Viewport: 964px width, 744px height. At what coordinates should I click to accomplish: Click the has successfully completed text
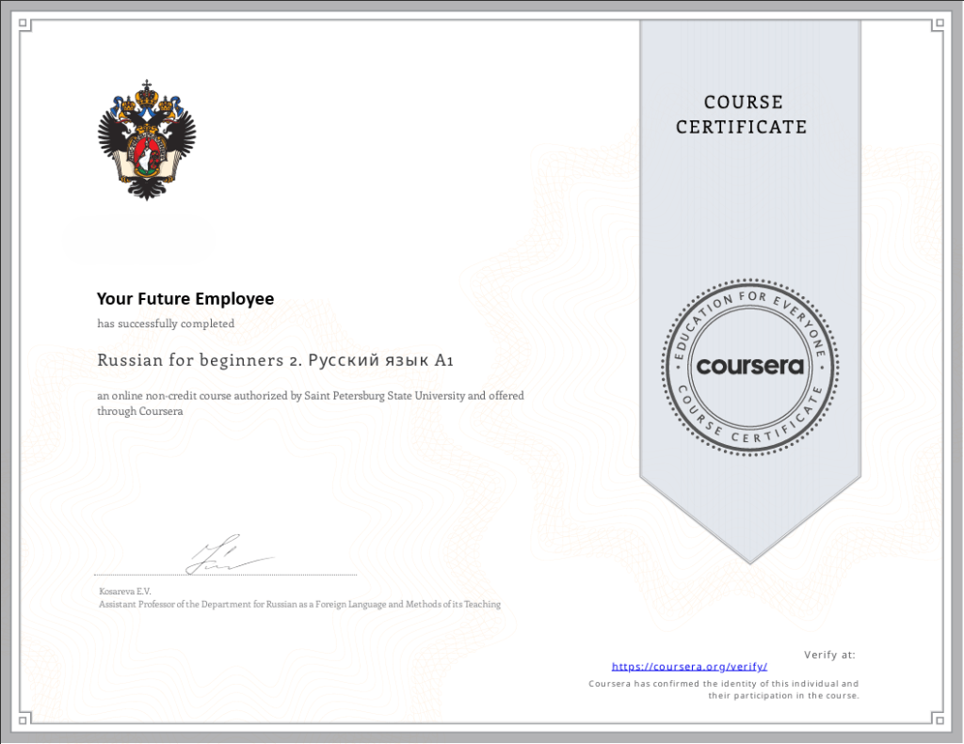[x=165, y=323]
